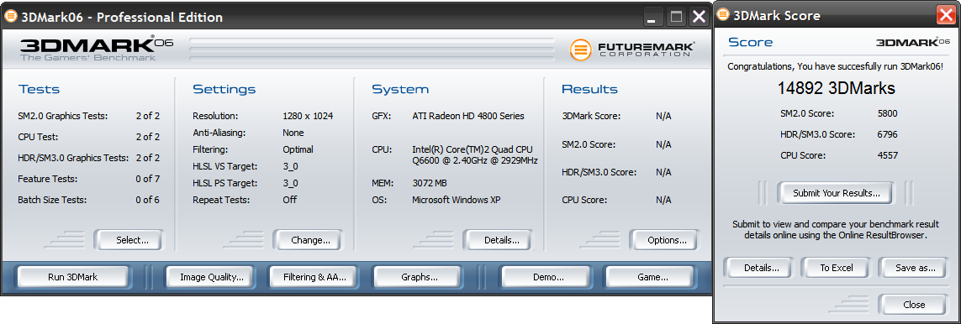The width and height of the screenshot is (961, 324).
Task: Click ATI Radeon HD 4800 Series text
Action: click(x=468, y=116)
